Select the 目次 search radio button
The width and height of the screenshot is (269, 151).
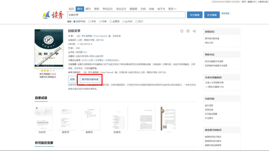(x=136, y=22)
